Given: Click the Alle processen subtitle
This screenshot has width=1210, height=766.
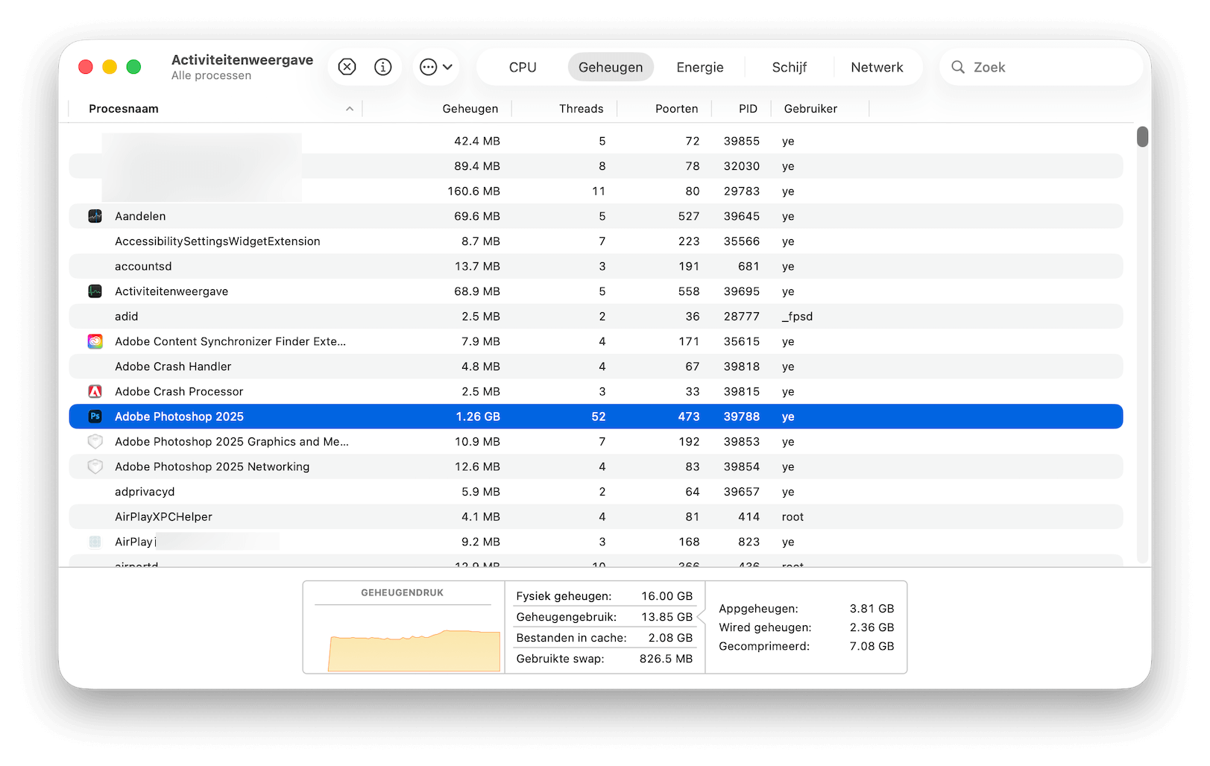Looking at the screenshot, I should click(211, 76).
